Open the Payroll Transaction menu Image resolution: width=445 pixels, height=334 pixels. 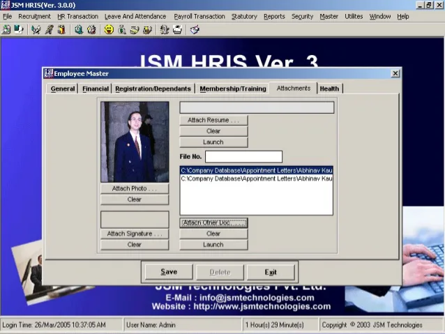(x=199, y=17)
